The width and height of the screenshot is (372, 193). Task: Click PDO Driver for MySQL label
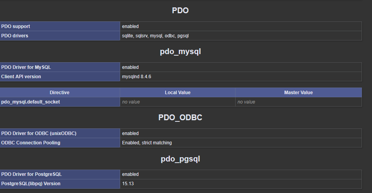click(x=26, y=67)
